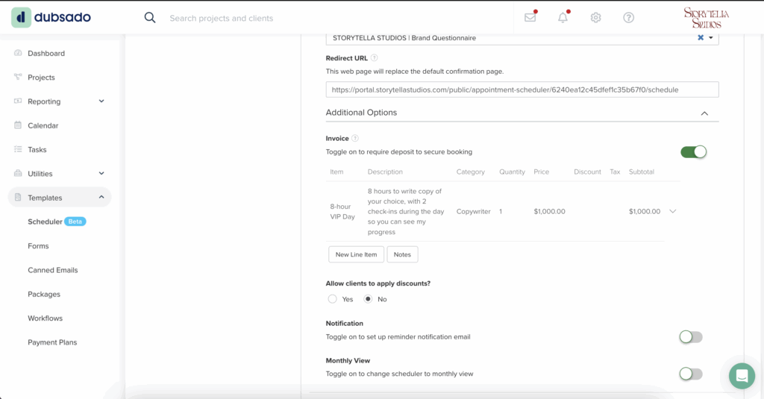764x399 pixels.
Task: Disable the Invoice deposit toggle
Action: pos(693,152)
